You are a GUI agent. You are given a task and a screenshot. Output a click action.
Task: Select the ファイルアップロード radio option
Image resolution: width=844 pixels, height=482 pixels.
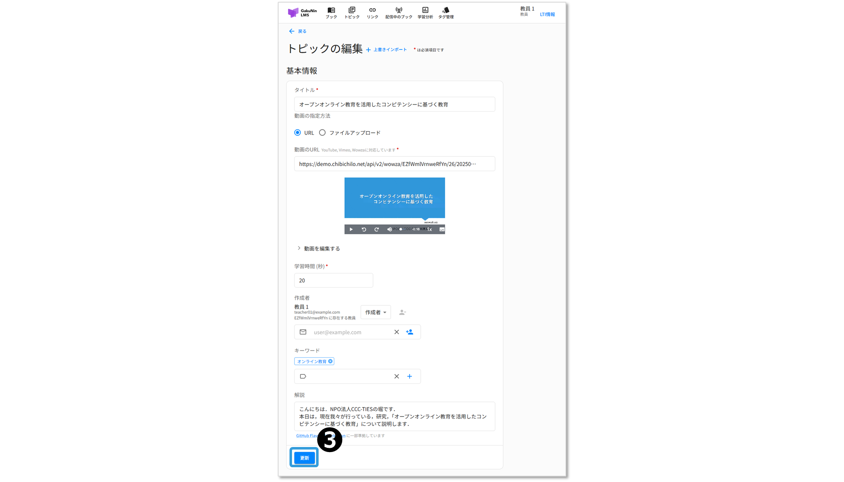[322, 133]
